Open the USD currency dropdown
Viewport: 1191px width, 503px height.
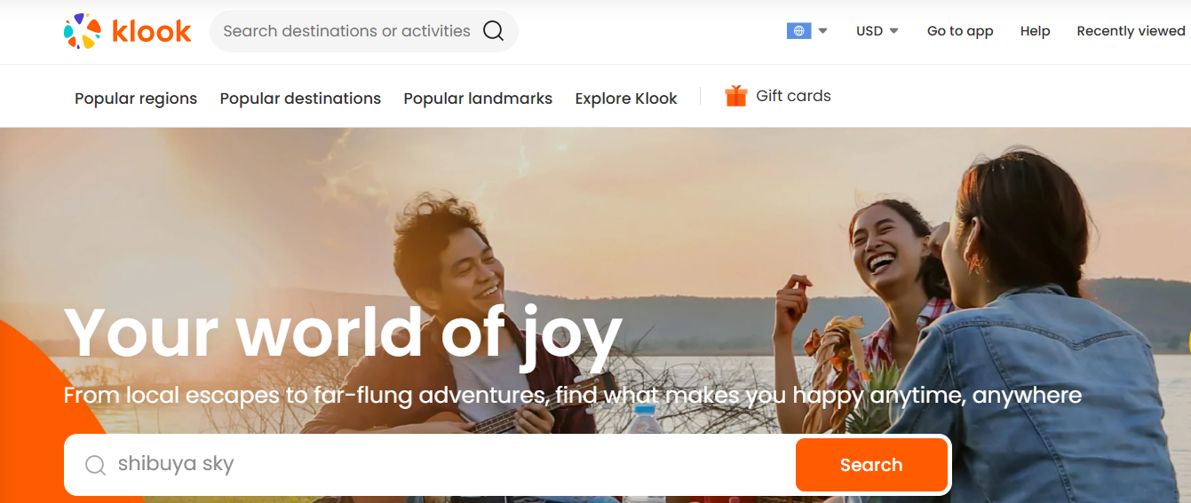point(877,31)
